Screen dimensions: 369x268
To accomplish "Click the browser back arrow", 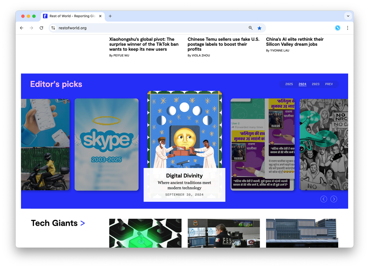I will 22,28.
